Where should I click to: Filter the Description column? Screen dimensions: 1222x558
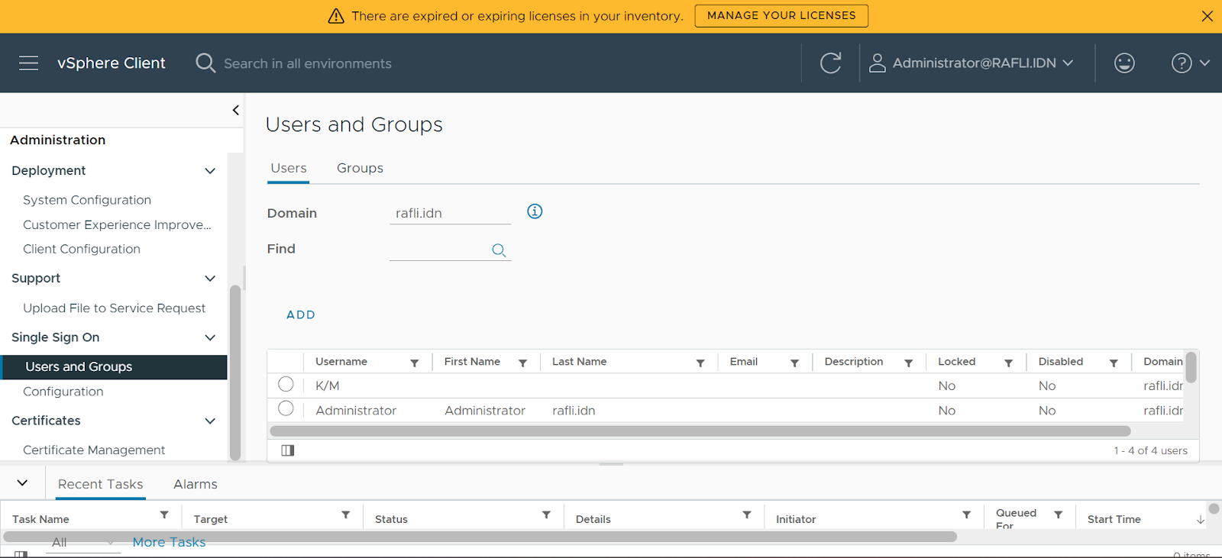pos(909,363)
